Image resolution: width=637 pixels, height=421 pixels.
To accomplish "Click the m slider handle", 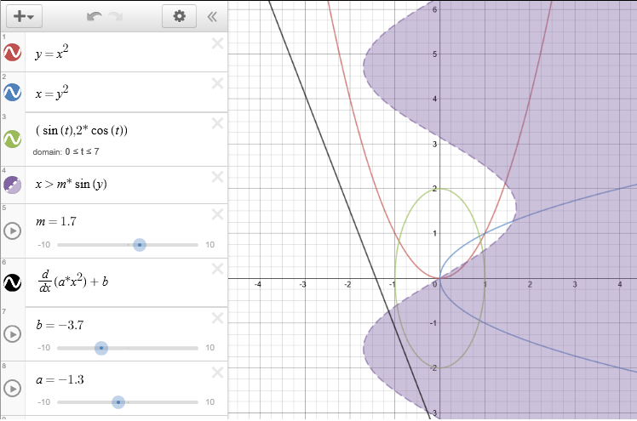I will pyautogui.click(x=140, y=245).
